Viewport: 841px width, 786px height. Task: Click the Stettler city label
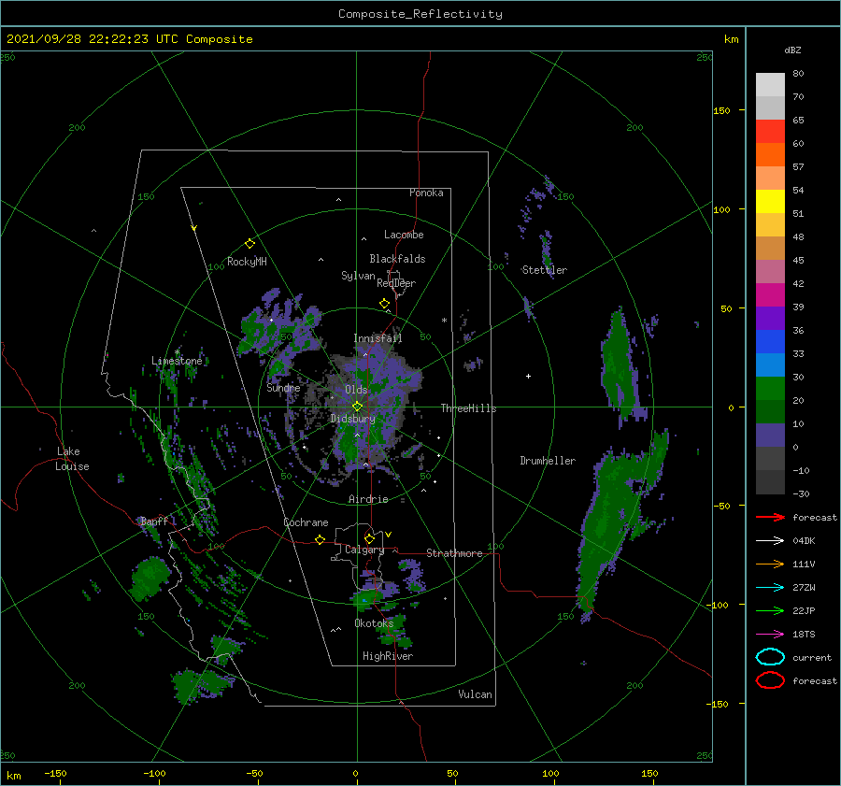545,270
